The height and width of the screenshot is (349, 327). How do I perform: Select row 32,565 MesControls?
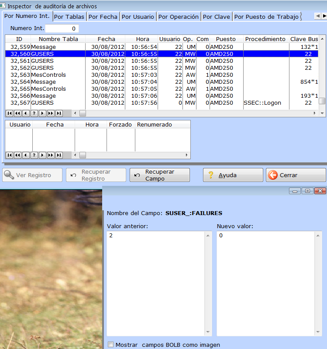162,89
